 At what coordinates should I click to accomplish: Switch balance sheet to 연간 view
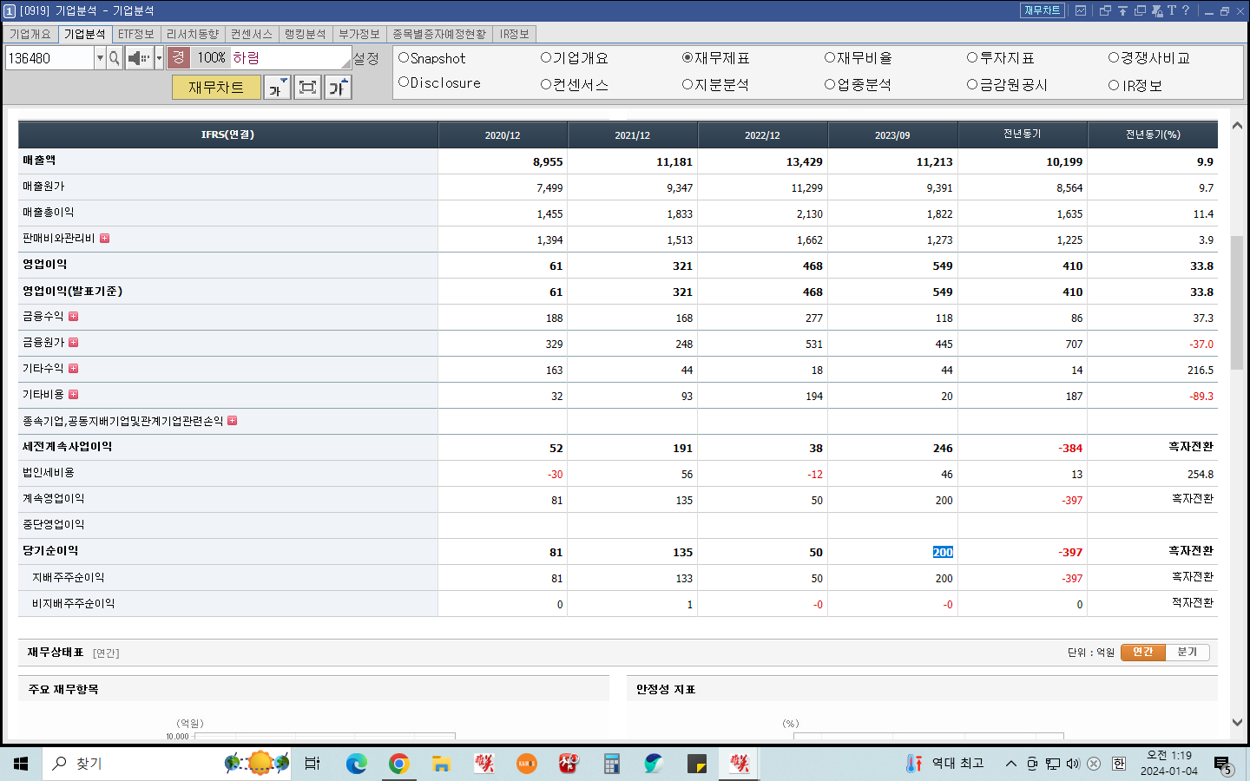point(1143,652)
